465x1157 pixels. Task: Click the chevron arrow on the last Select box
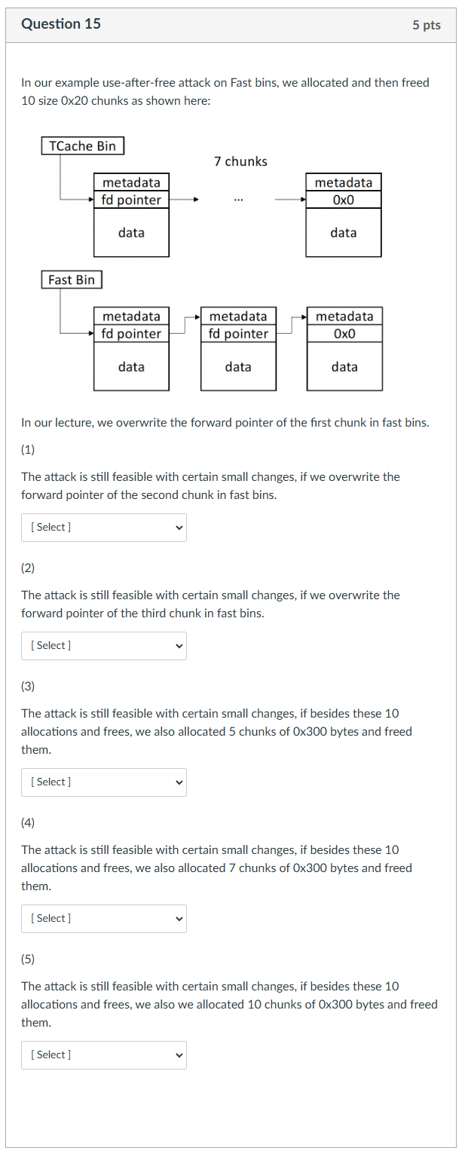(178, 1054)
